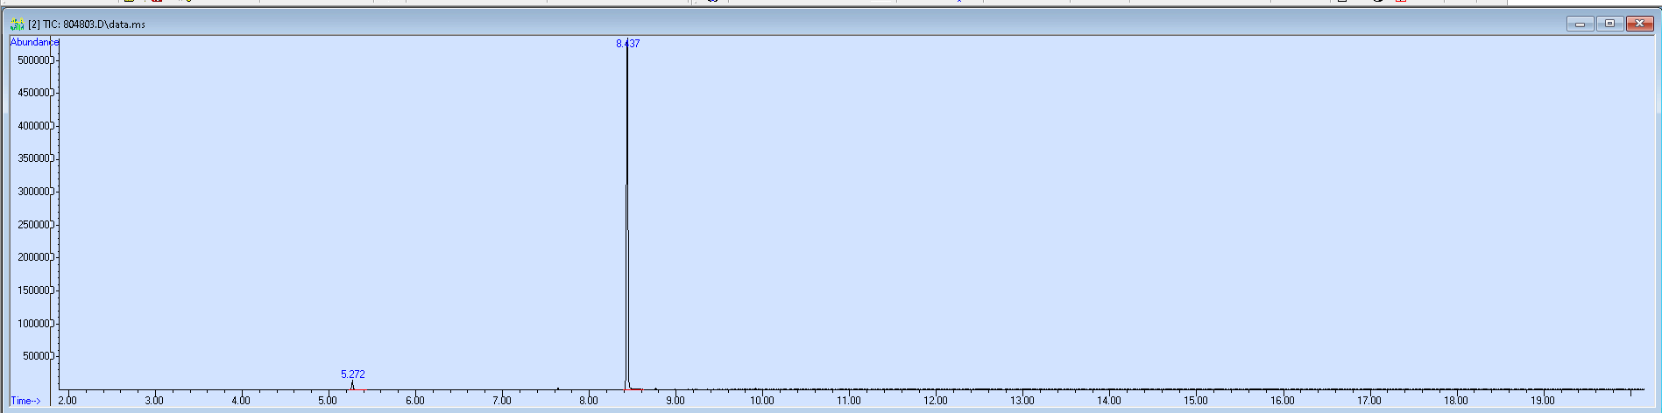
Task: Click the 300000 abundance tick value
Action: tap(34, 192)
